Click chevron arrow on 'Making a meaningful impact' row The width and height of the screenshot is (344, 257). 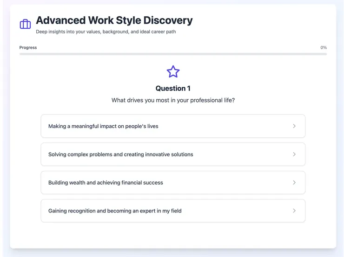click(294, 126)
